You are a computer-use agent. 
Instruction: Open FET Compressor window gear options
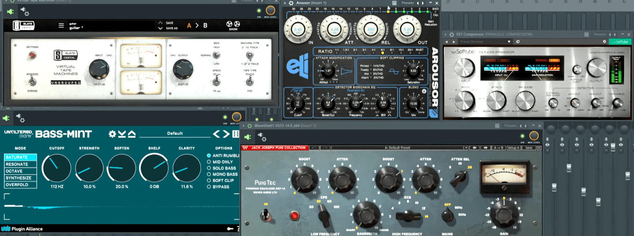tap(452, 34)
